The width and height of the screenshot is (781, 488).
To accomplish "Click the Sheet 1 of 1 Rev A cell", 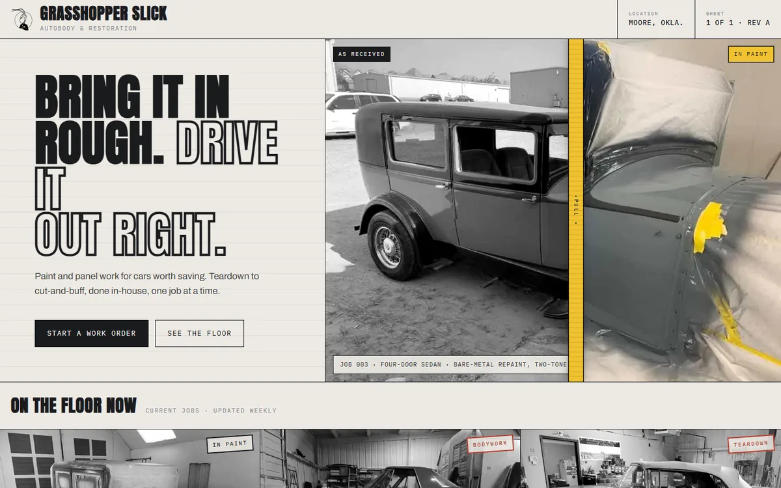I will (738, 19).
